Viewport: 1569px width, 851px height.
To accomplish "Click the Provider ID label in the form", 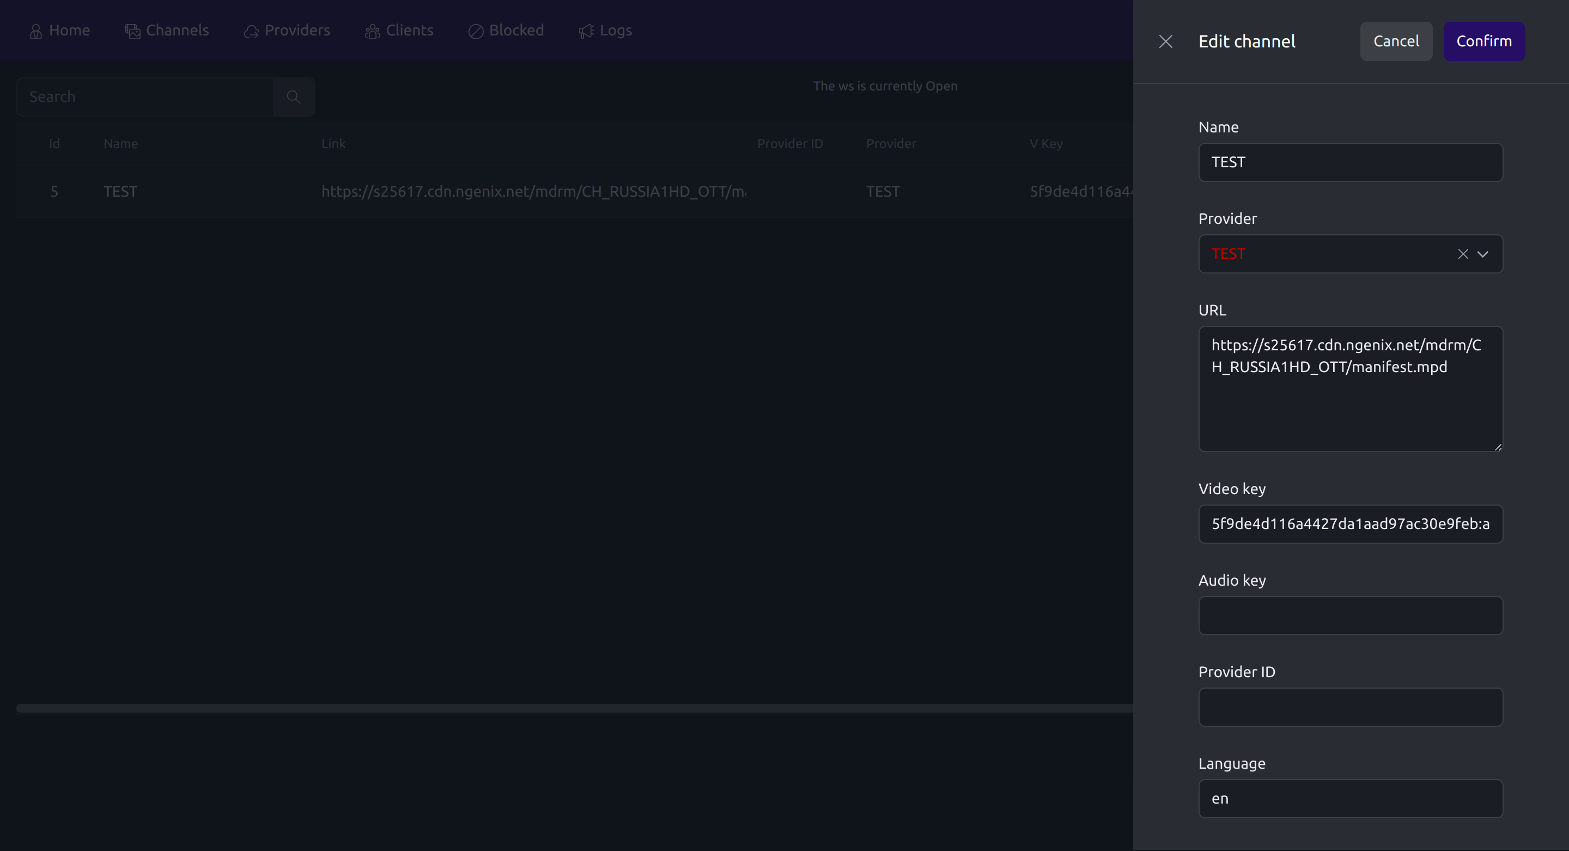I will [x=1237, y=672].
